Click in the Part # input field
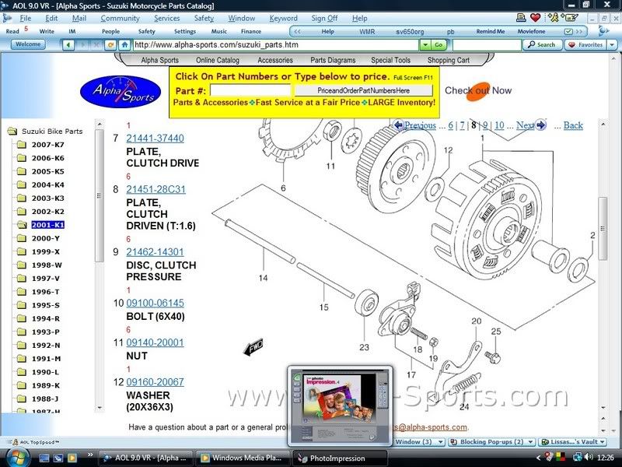Screen dimensions: 622x467 pos(250,90)
